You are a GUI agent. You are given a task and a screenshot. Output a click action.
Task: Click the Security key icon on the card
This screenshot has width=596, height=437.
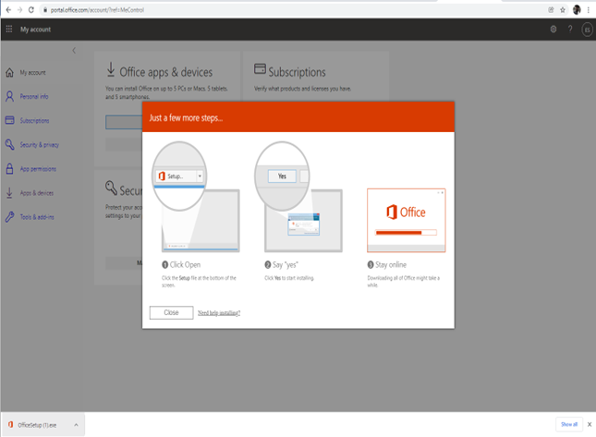tap(111, 188)
